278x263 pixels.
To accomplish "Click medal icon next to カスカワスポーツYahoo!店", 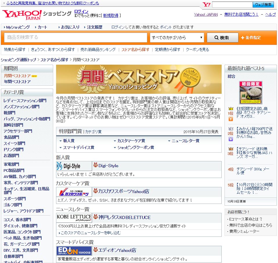I will click(x=96, y=191).
